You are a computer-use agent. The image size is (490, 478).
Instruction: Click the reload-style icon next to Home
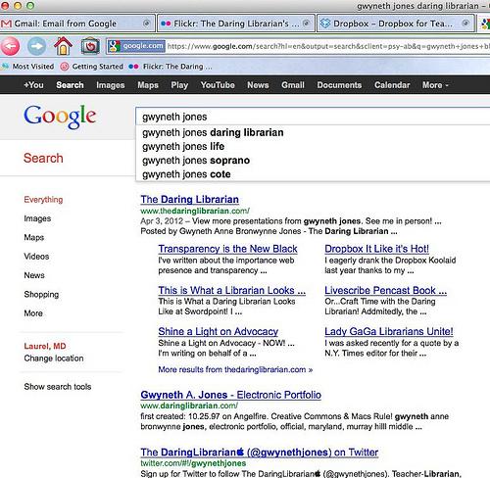point(90,46)
